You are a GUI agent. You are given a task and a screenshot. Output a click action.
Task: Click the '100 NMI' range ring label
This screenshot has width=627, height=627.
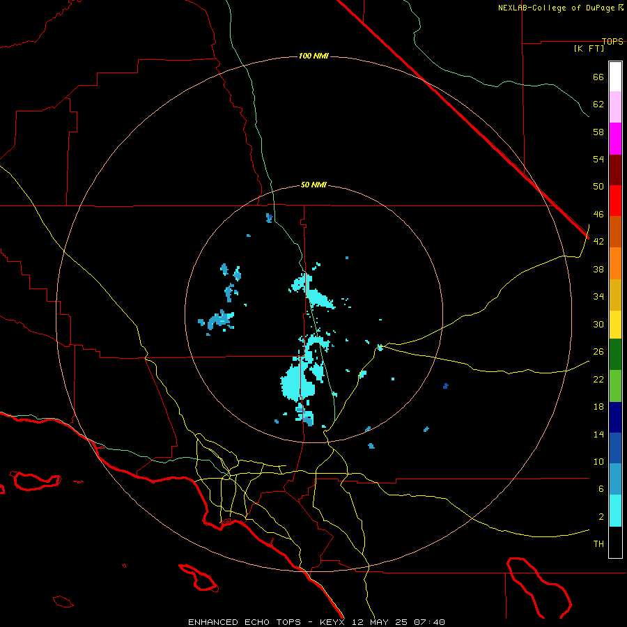tap(313, 56)
